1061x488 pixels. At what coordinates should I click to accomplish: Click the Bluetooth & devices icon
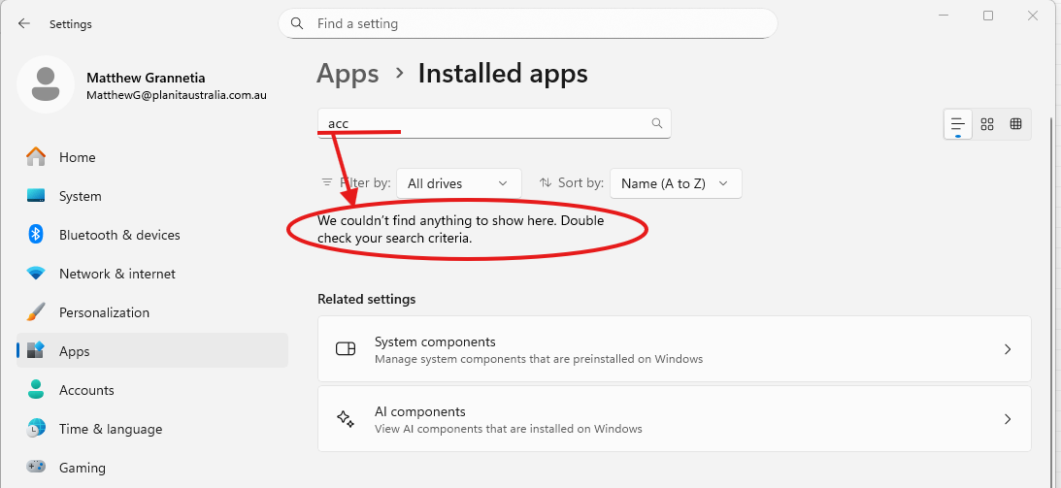click(x=36, y=235)
